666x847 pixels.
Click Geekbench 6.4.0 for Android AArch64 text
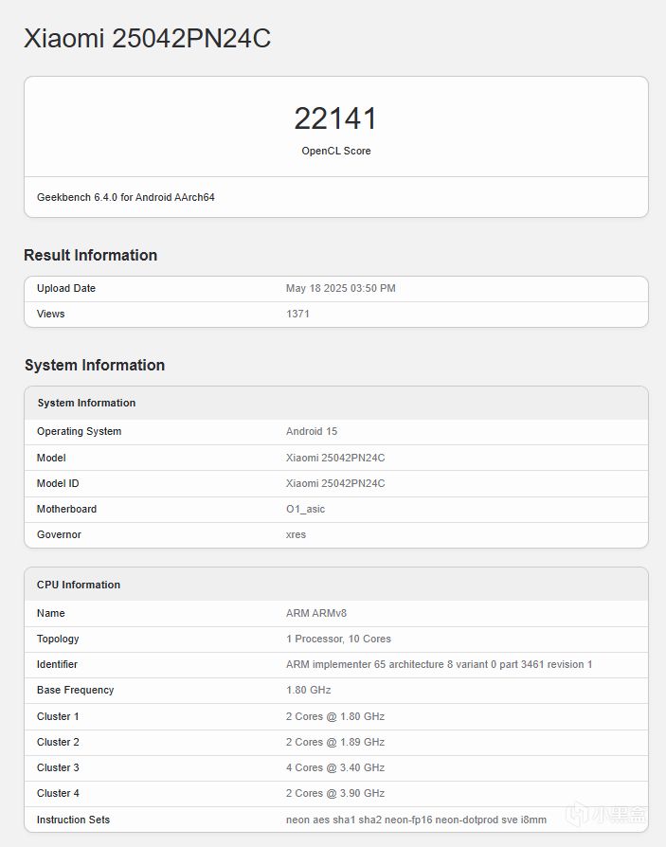(126, 197)
